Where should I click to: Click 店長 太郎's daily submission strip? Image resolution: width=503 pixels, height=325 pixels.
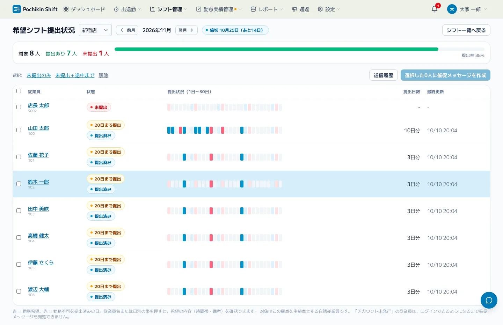pyautogui.click(x=225, y=107)
